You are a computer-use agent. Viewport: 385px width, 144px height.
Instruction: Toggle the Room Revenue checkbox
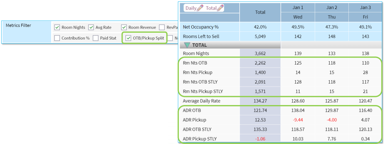[124, 27]
